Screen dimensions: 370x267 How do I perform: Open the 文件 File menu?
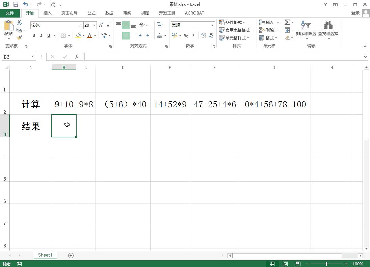(10, 13)
